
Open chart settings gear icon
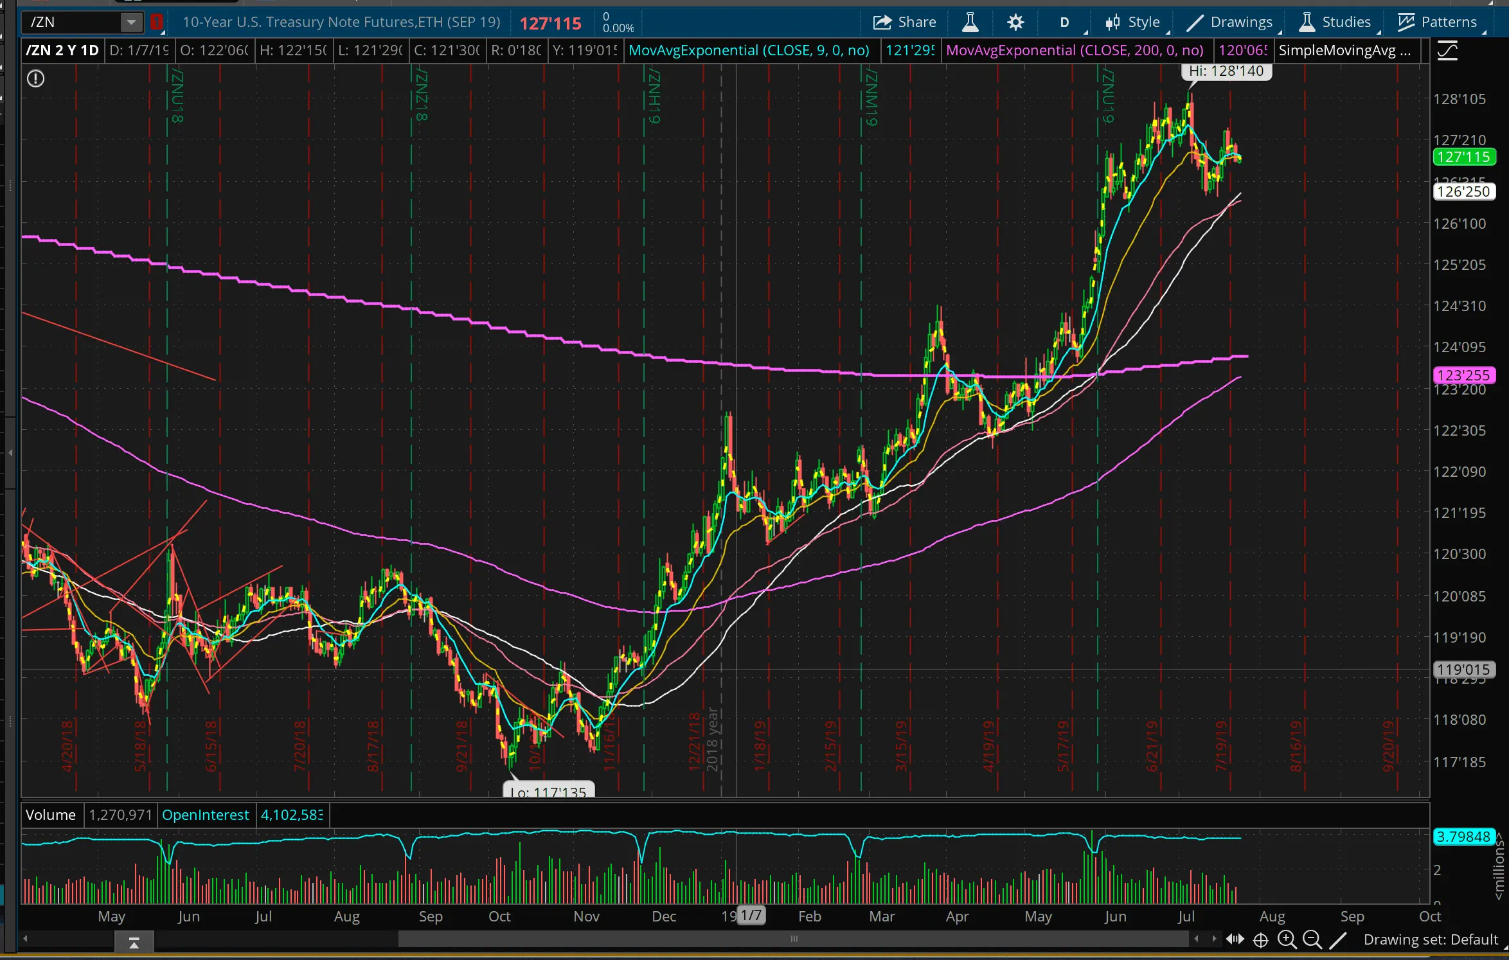(x=1015, y=22)
